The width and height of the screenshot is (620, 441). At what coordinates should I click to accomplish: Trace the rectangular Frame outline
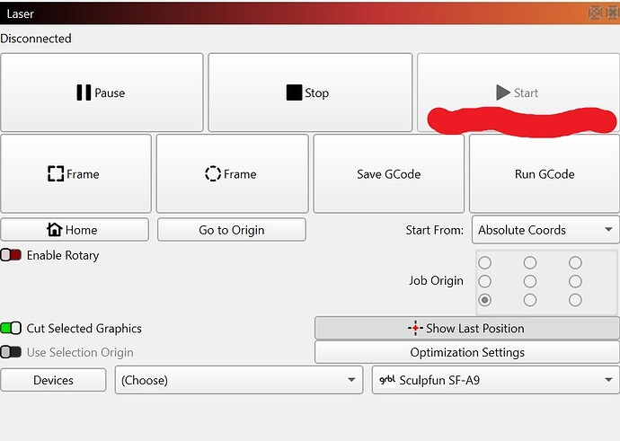pyautogui.click(x=75, y=174)
